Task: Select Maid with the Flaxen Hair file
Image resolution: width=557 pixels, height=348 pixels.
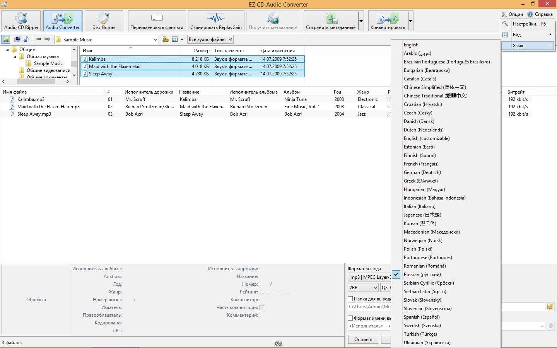Action: pyautogui.click(x=193, y=67)
